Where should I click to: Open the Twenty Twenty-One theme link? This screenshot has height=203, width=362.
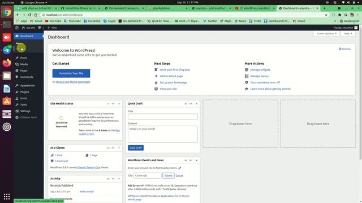pyautogui.click(x=89, y=167)
